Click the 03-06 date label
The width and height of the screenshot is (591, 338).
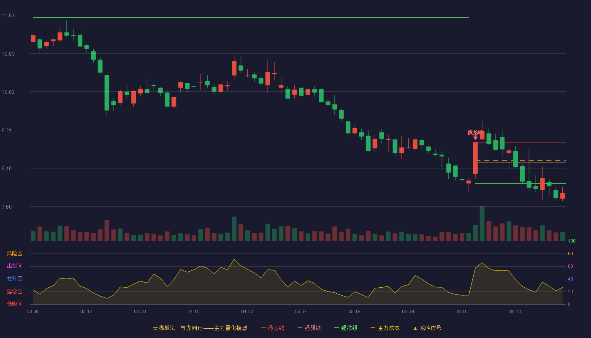[x=33, y=311]
